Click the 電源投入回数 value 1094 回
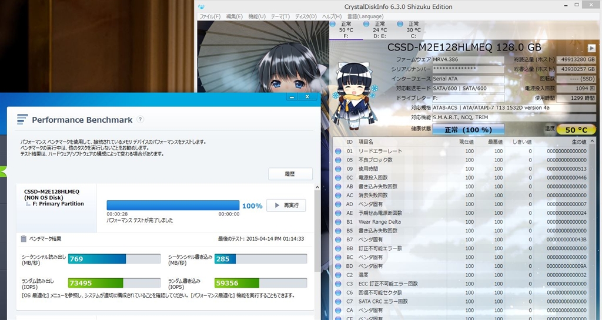The height and width of the screenshot is (320, 602). [x=576, y=89]
